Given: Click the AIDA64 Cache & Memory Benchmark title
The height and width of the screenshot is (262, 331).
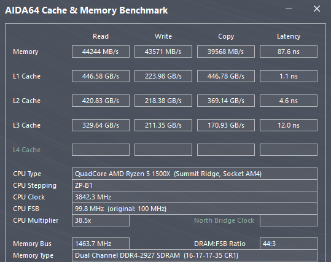Looking at the screenshot, I should coord(87,10).
